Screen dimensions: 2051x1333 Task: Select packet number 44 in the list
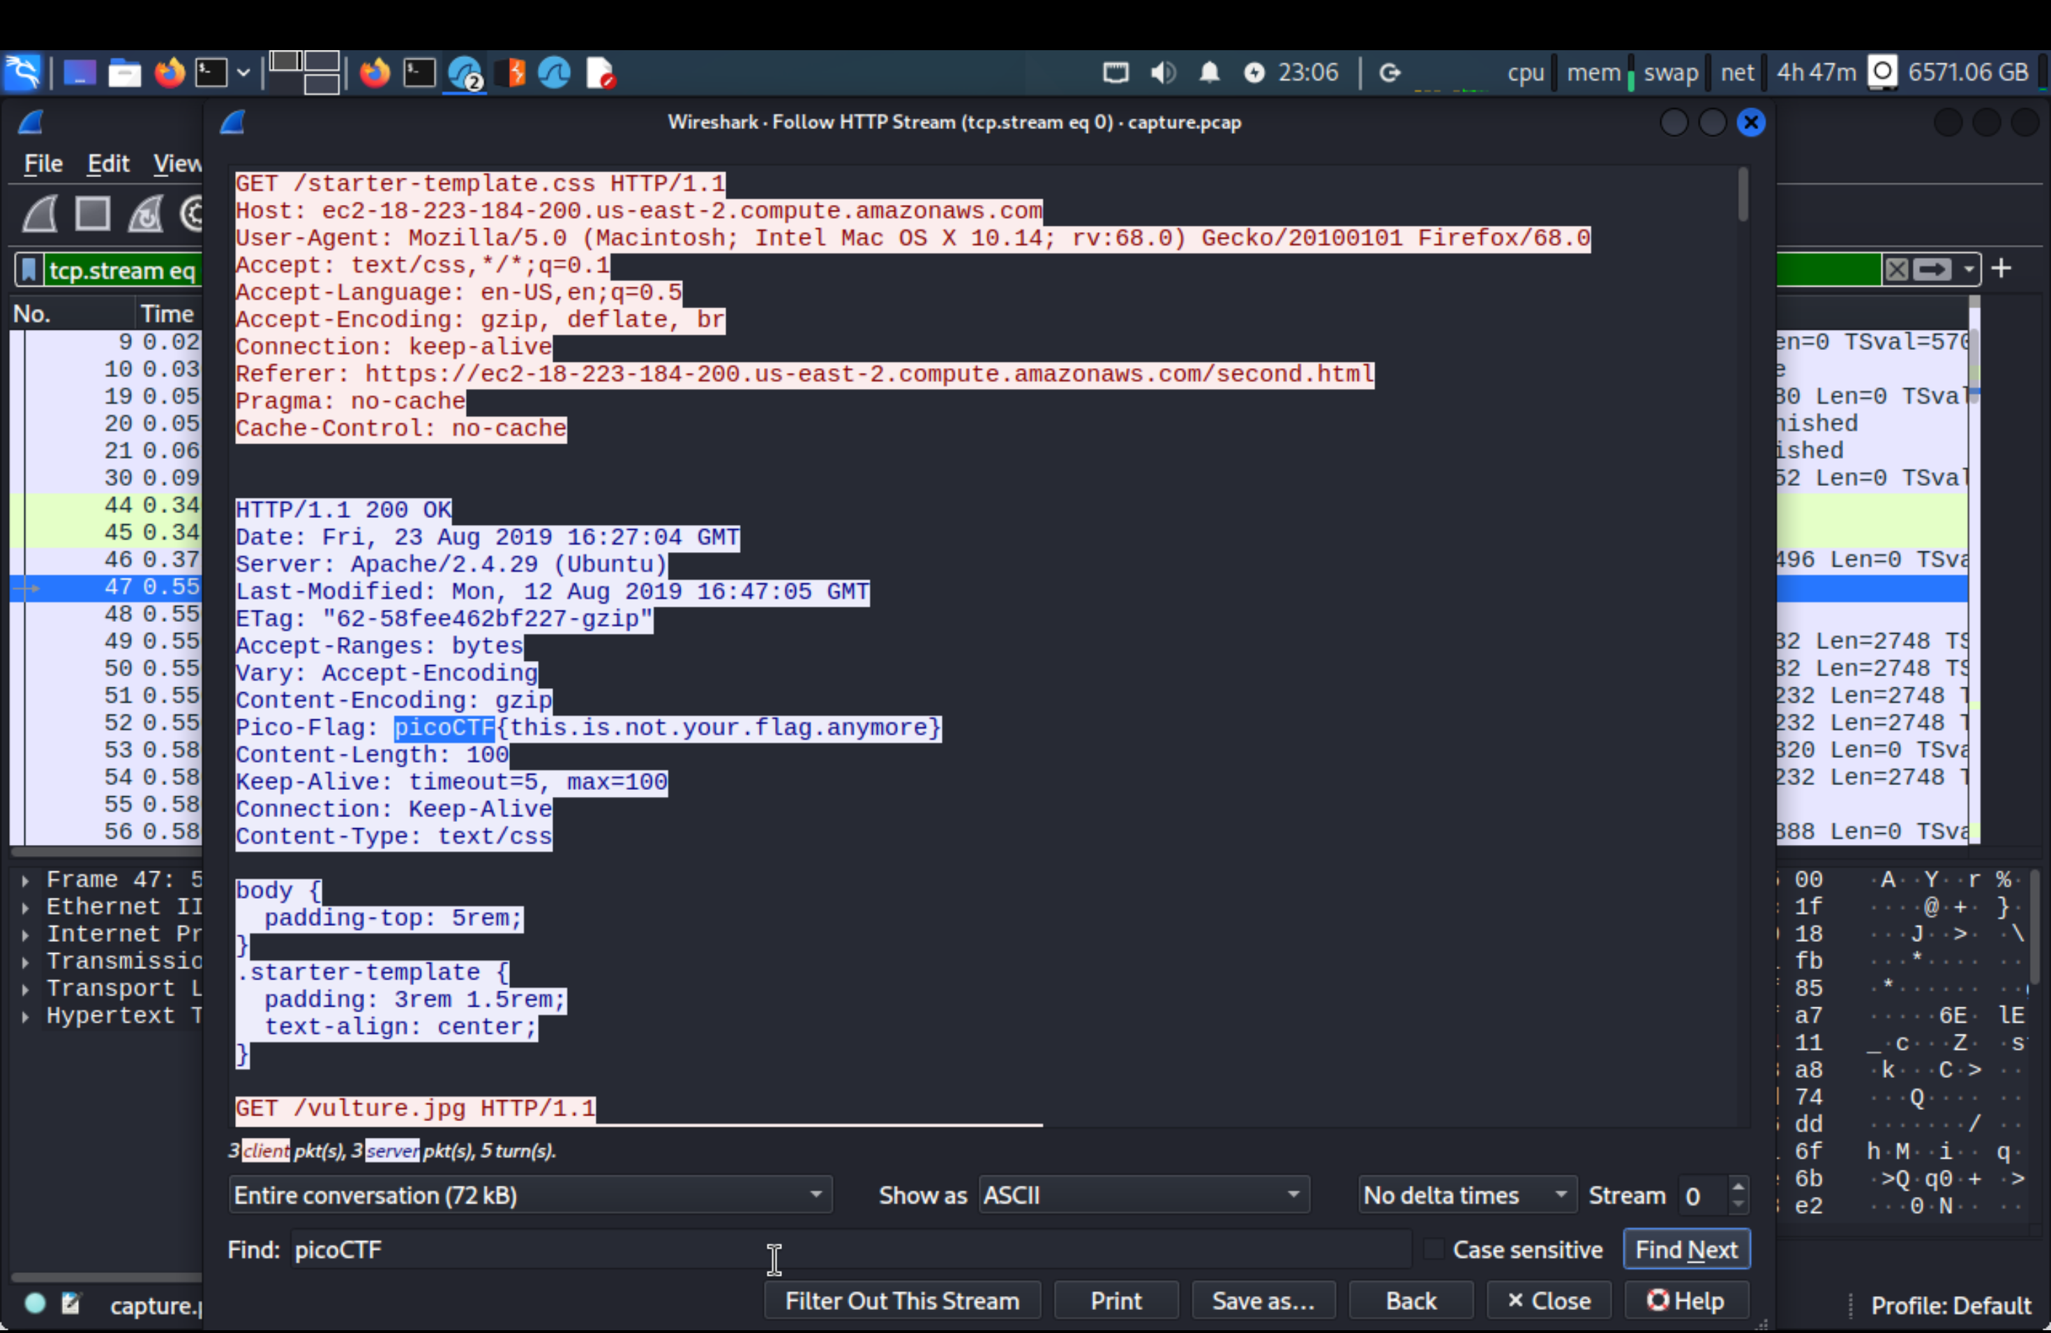[106, 505]
